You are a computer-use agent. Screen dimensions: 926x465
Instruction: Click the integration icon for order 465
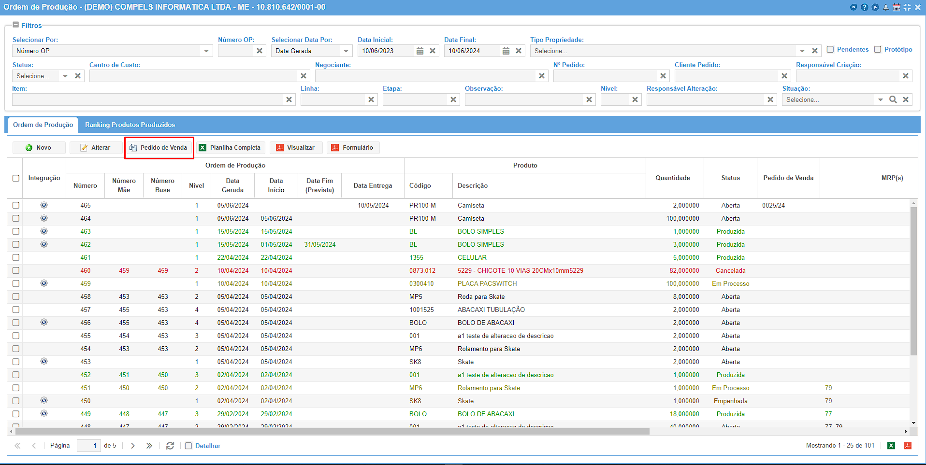(44, 205)
